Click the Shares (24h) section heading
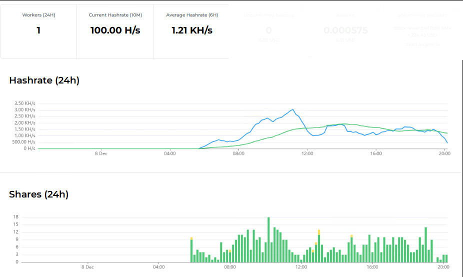 (x=38, y=194)
